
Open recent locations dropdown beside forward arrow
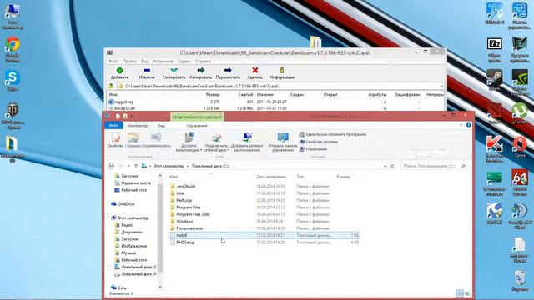[128, 166]
